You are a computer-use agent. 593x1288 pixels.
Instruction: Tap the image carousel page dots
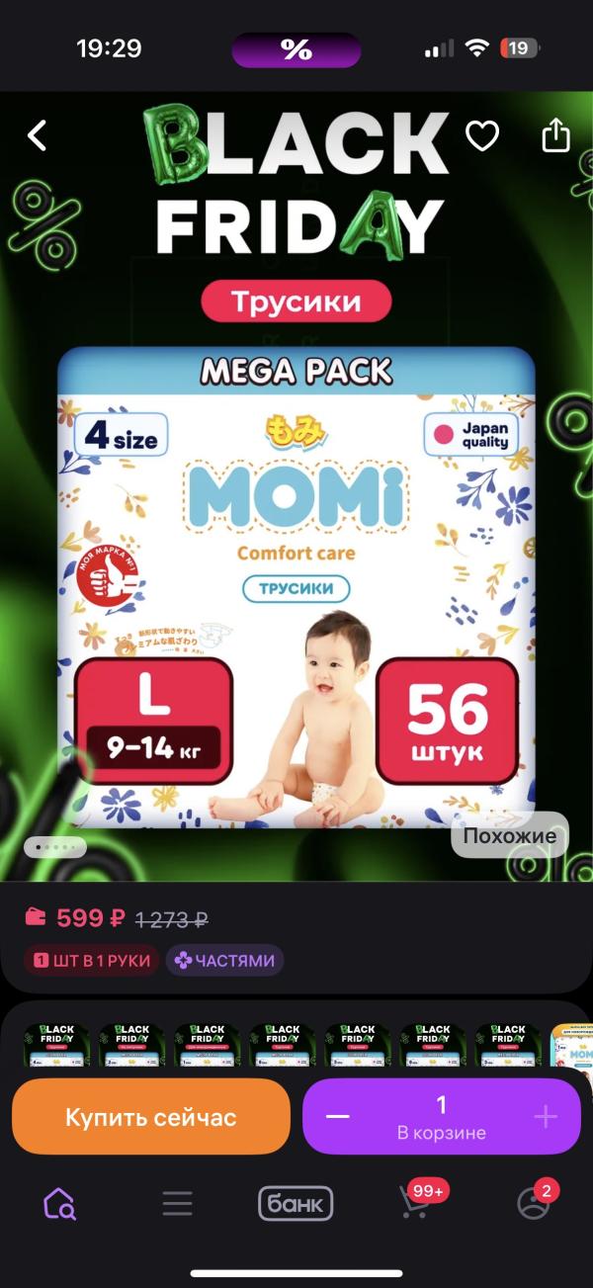point(55,847)
